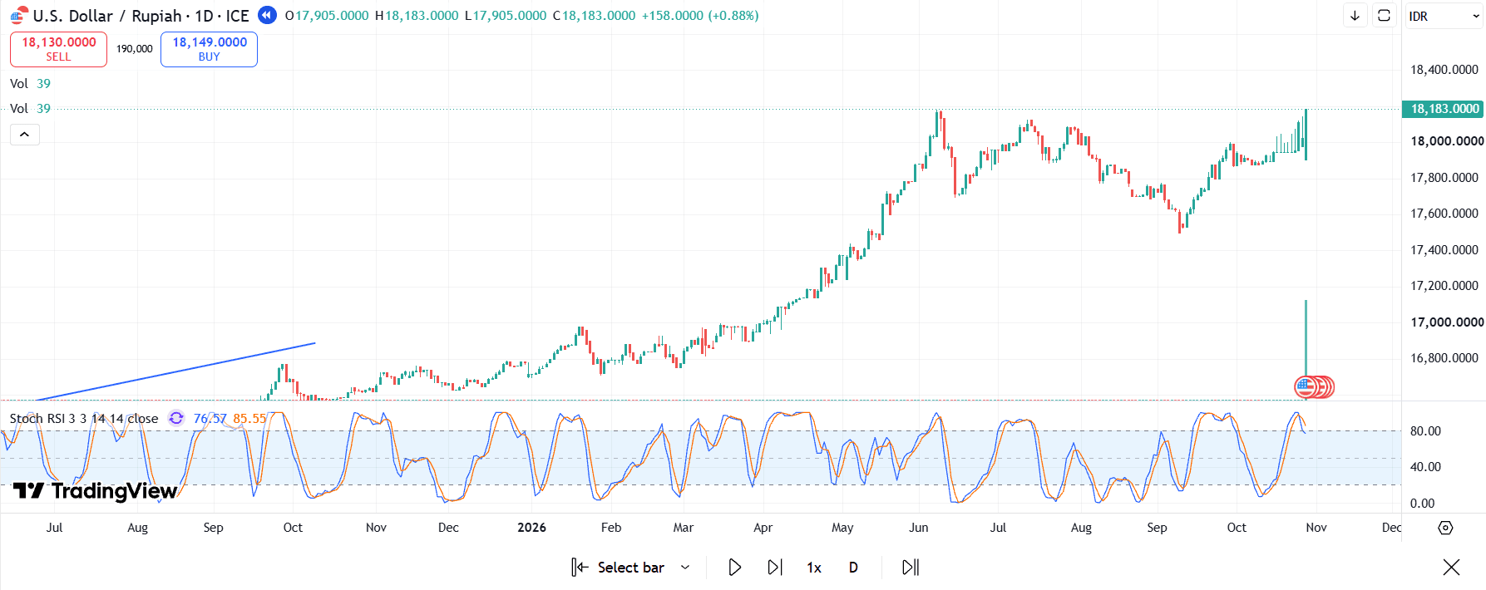This screenshot has height=590, width=1486.
Task: Change the 1x replay speed
Action: click(814, 568)
